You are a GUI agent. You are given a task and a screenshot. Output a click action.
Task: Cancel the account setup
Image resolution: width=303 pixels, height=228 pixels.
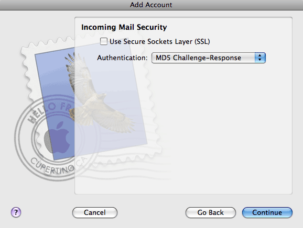coord(95,212)
